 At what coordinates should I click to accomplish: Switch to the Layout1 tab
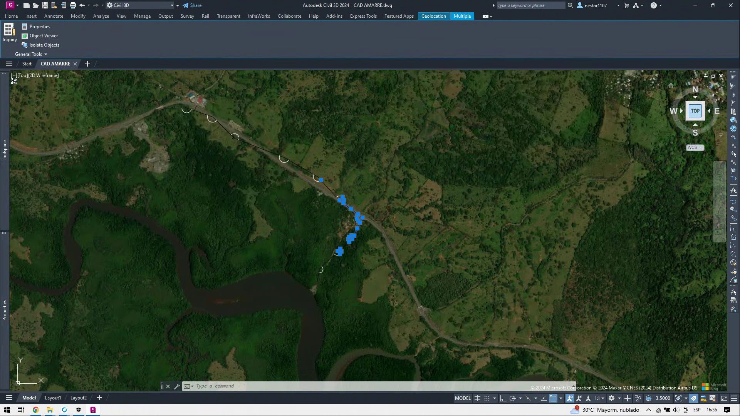(x=53, y=398)
